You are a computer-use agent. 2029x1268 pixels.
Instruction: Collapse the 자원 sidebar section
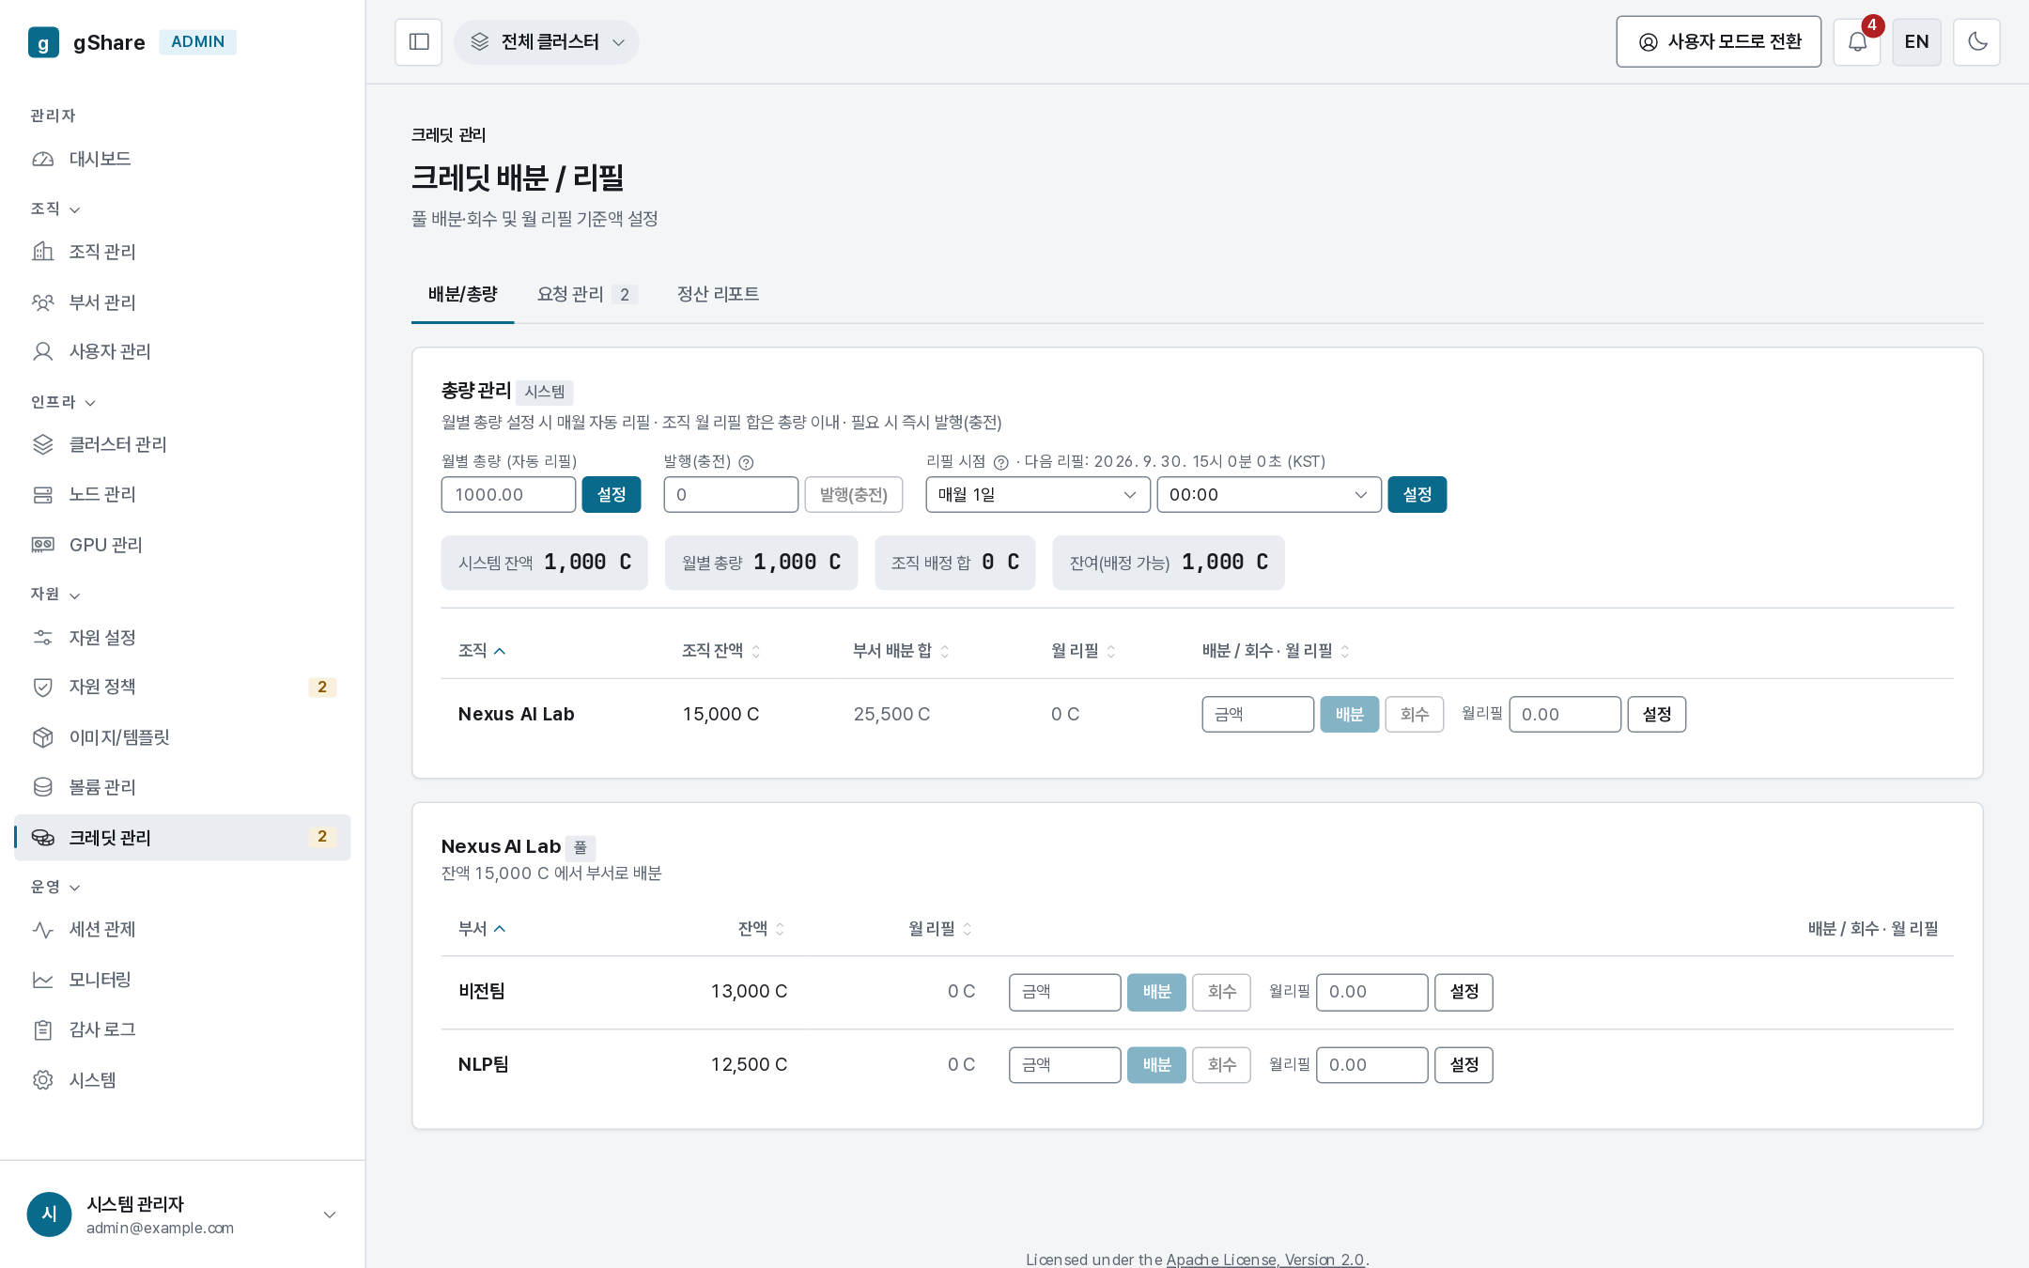tap(55, 595)
